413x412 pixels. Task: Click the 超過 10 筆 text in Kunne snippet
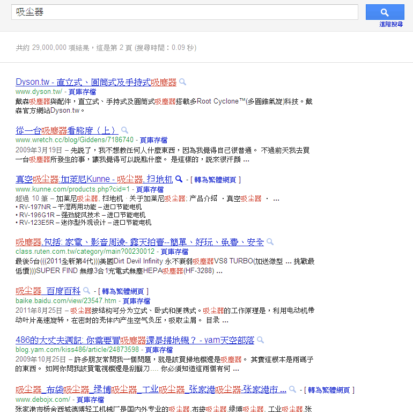(x=32, y=198)
